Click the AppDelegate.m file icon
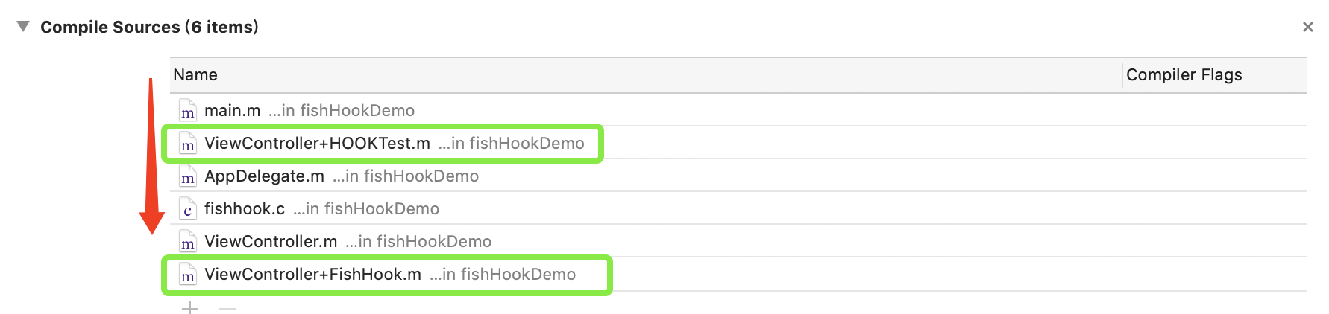This screenshot has height=314, width=1329. point(187,176)
